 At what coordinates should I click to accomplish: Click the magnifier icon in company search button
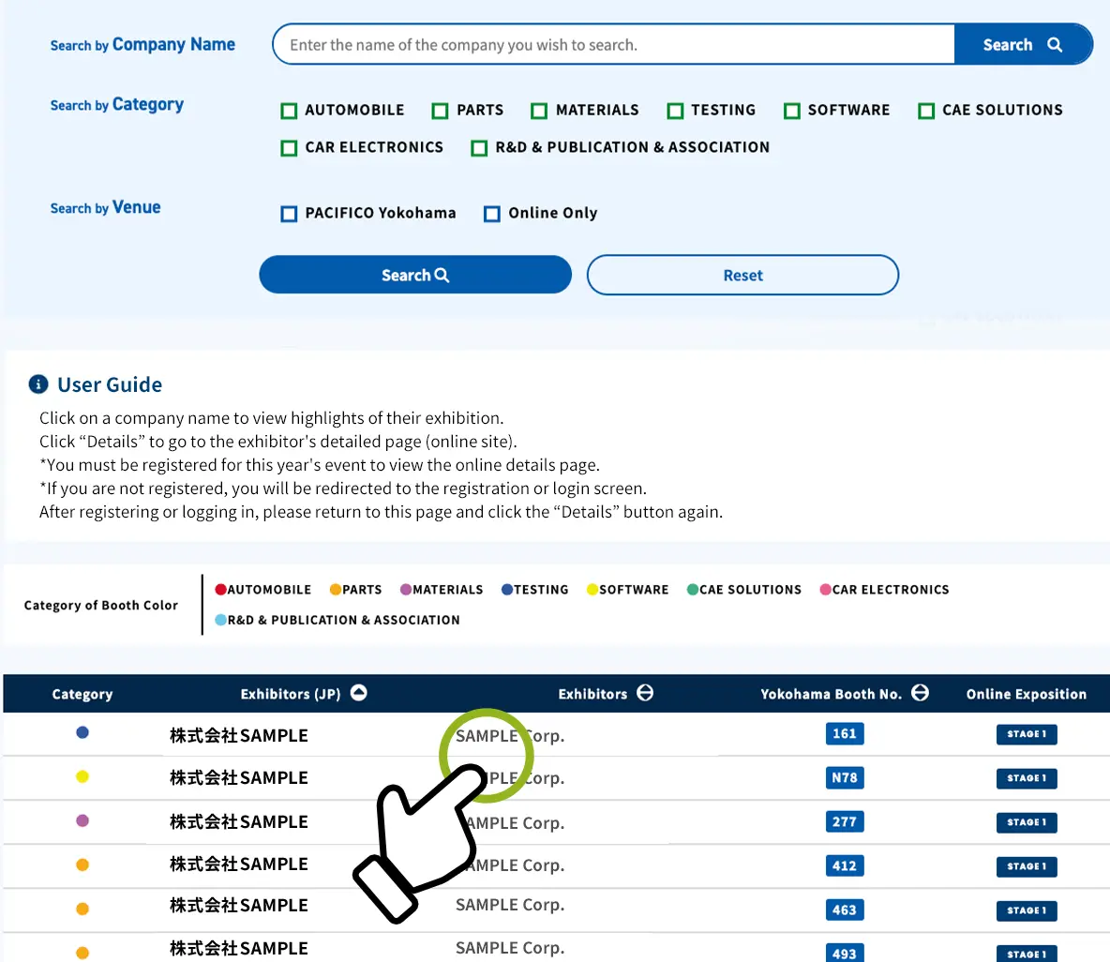(1055, 45)
